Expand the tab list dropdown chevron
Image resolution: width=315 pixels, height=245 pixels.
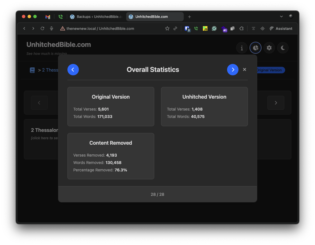pos(281,17)
